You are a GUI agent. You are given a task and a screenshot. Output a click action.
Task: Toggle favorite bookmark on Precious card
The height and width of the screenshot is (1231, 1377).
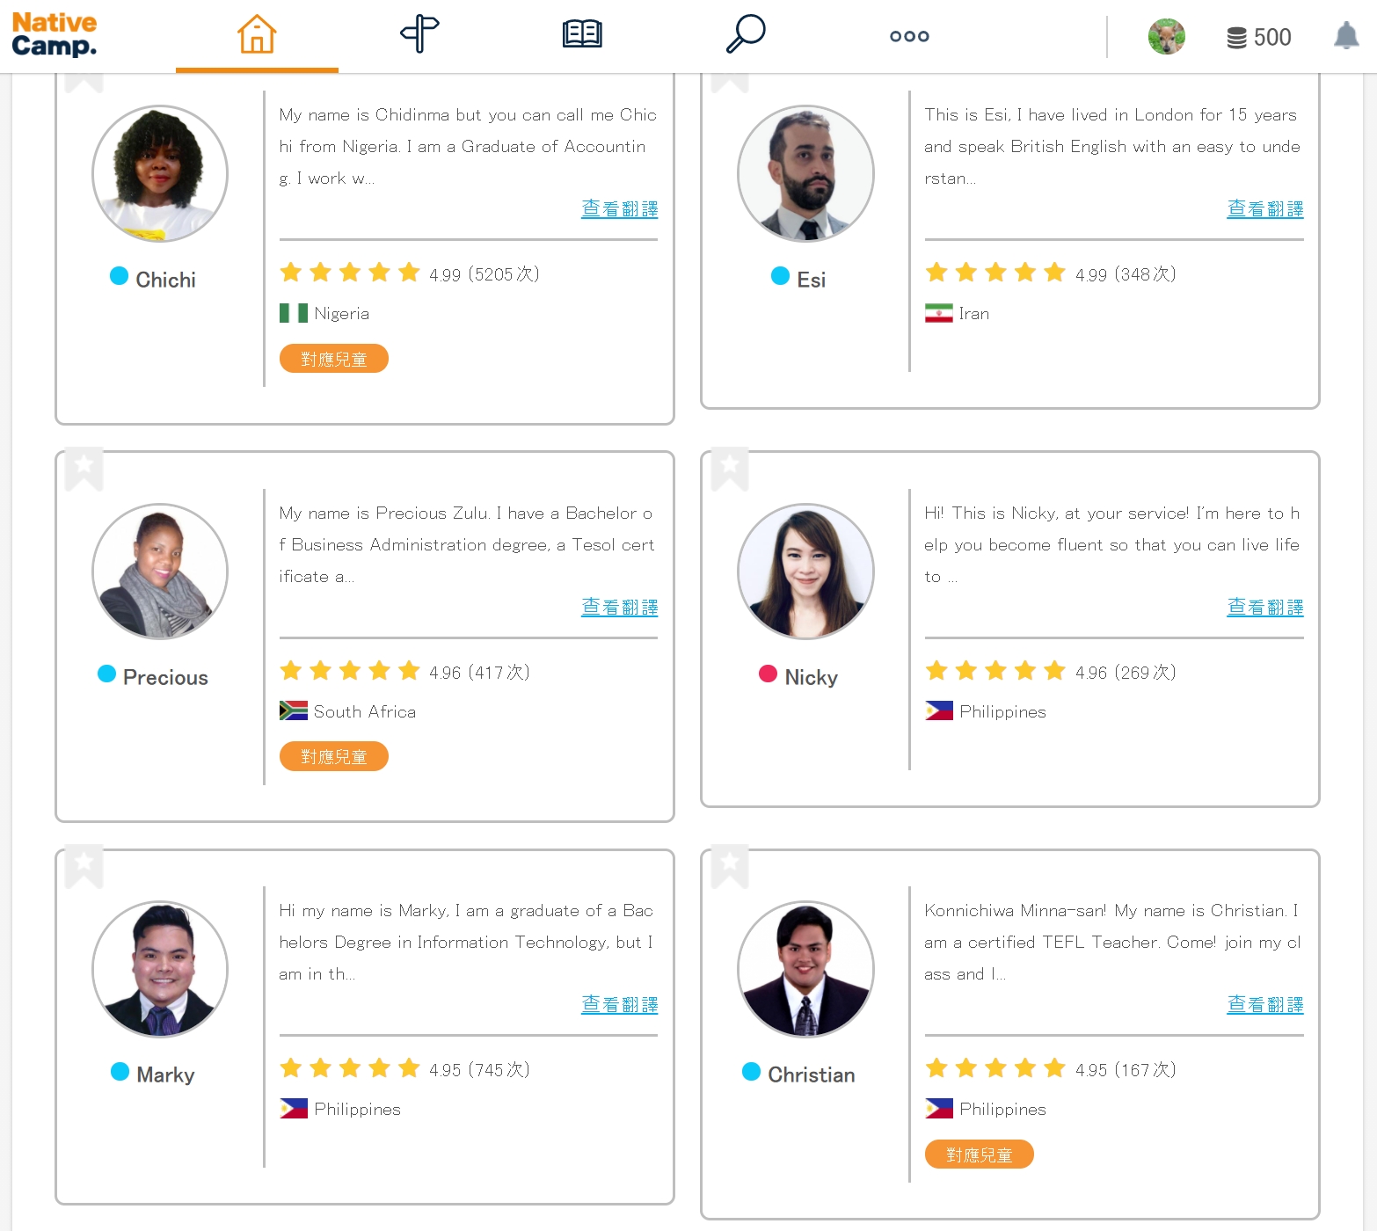[84, 468]
